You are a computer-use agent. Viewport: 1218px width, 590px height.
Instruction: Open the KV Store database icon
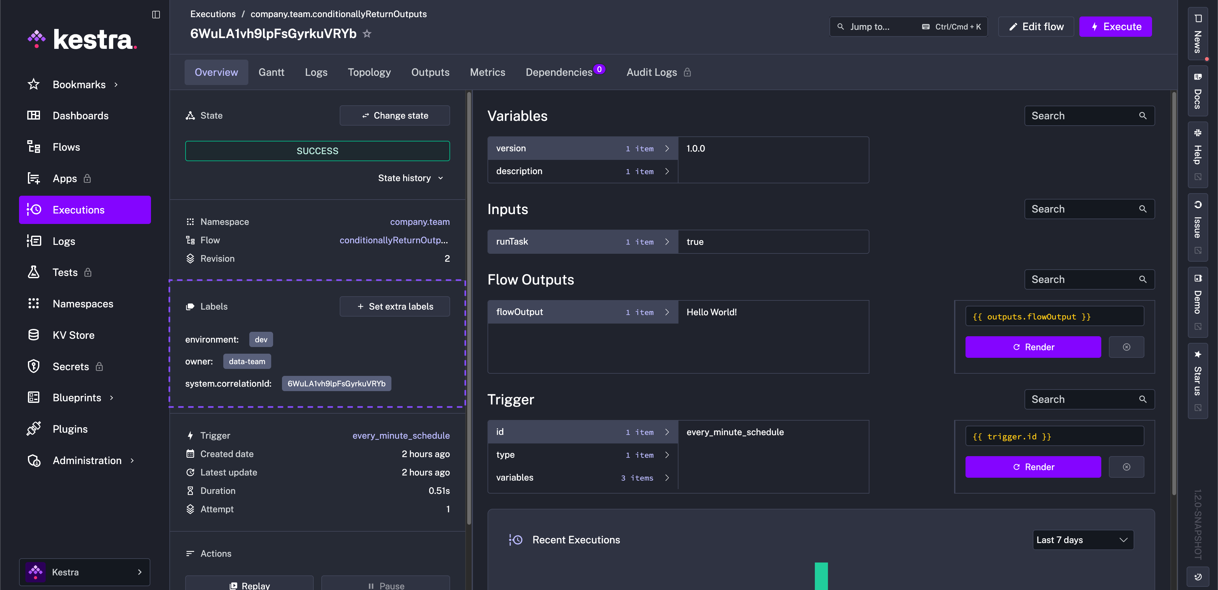click(x=34, y=335)
